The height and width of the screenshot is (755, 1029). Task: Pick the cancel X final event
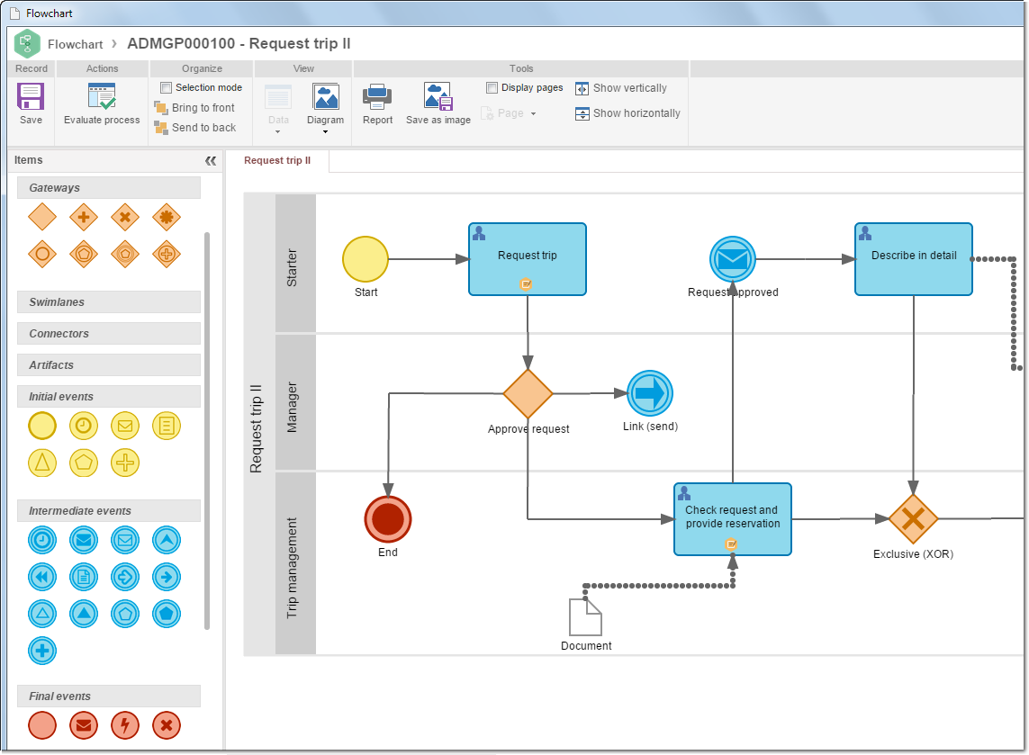pyautogui.click(x=166, y=725)
